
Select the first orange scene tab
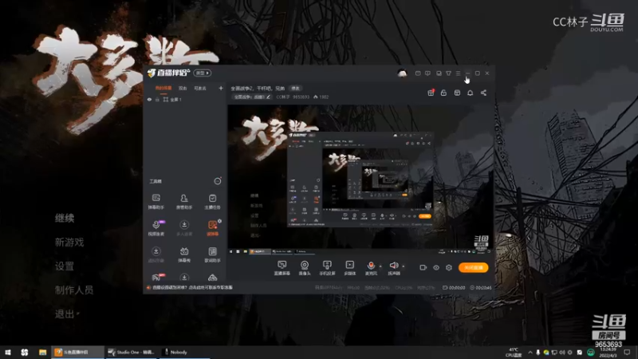pos(163,88)
